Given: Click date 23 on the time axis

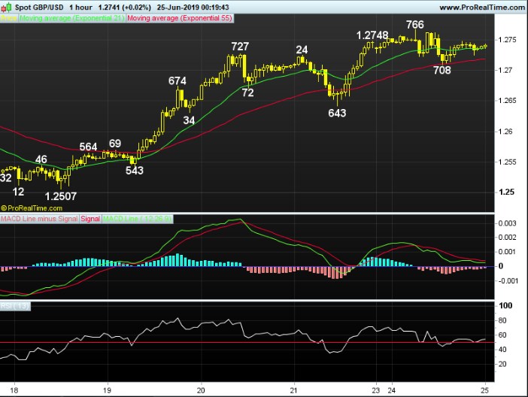Looking at the screenshot, I should point(375,391).
